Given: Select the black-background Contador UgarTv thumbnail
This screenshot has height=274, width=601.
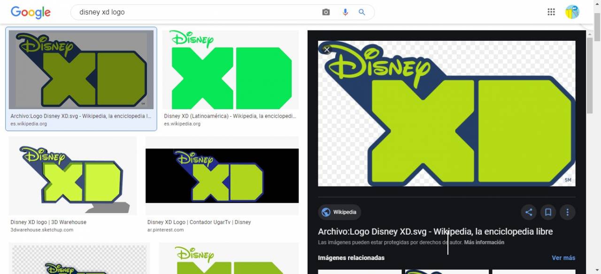Looking at the screenshot, I should 222,176.
